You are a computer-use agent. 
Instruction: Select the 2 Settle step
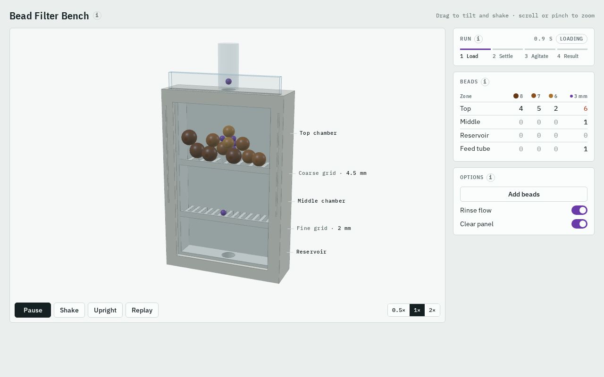508,53
